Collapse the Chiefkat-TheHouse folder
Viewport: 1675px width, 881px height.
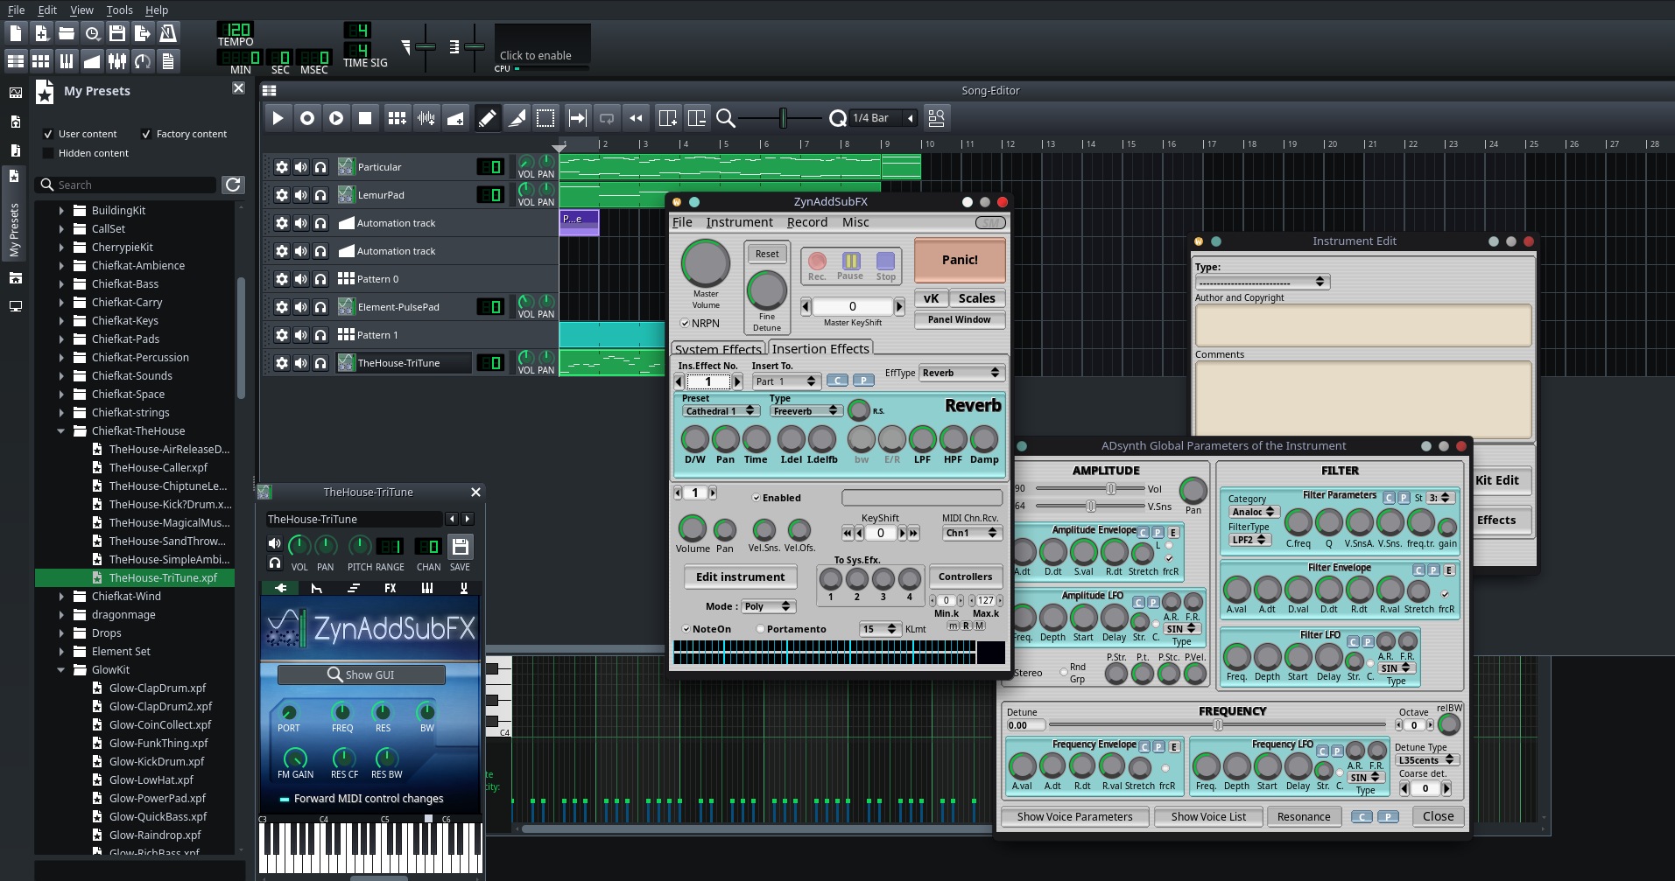(x=60, y=431)
